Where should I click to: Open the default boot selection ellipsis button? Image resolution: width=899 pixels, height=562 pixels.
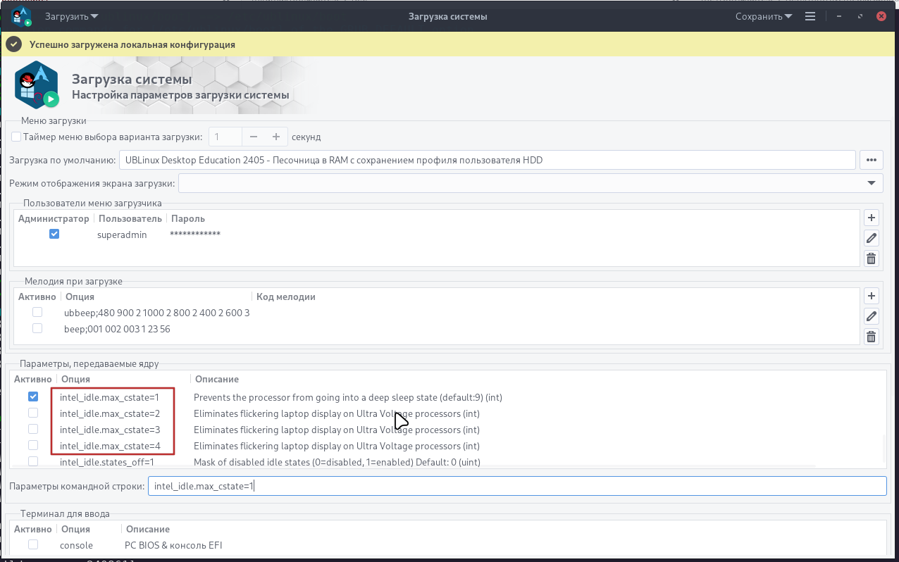(872, 160)
